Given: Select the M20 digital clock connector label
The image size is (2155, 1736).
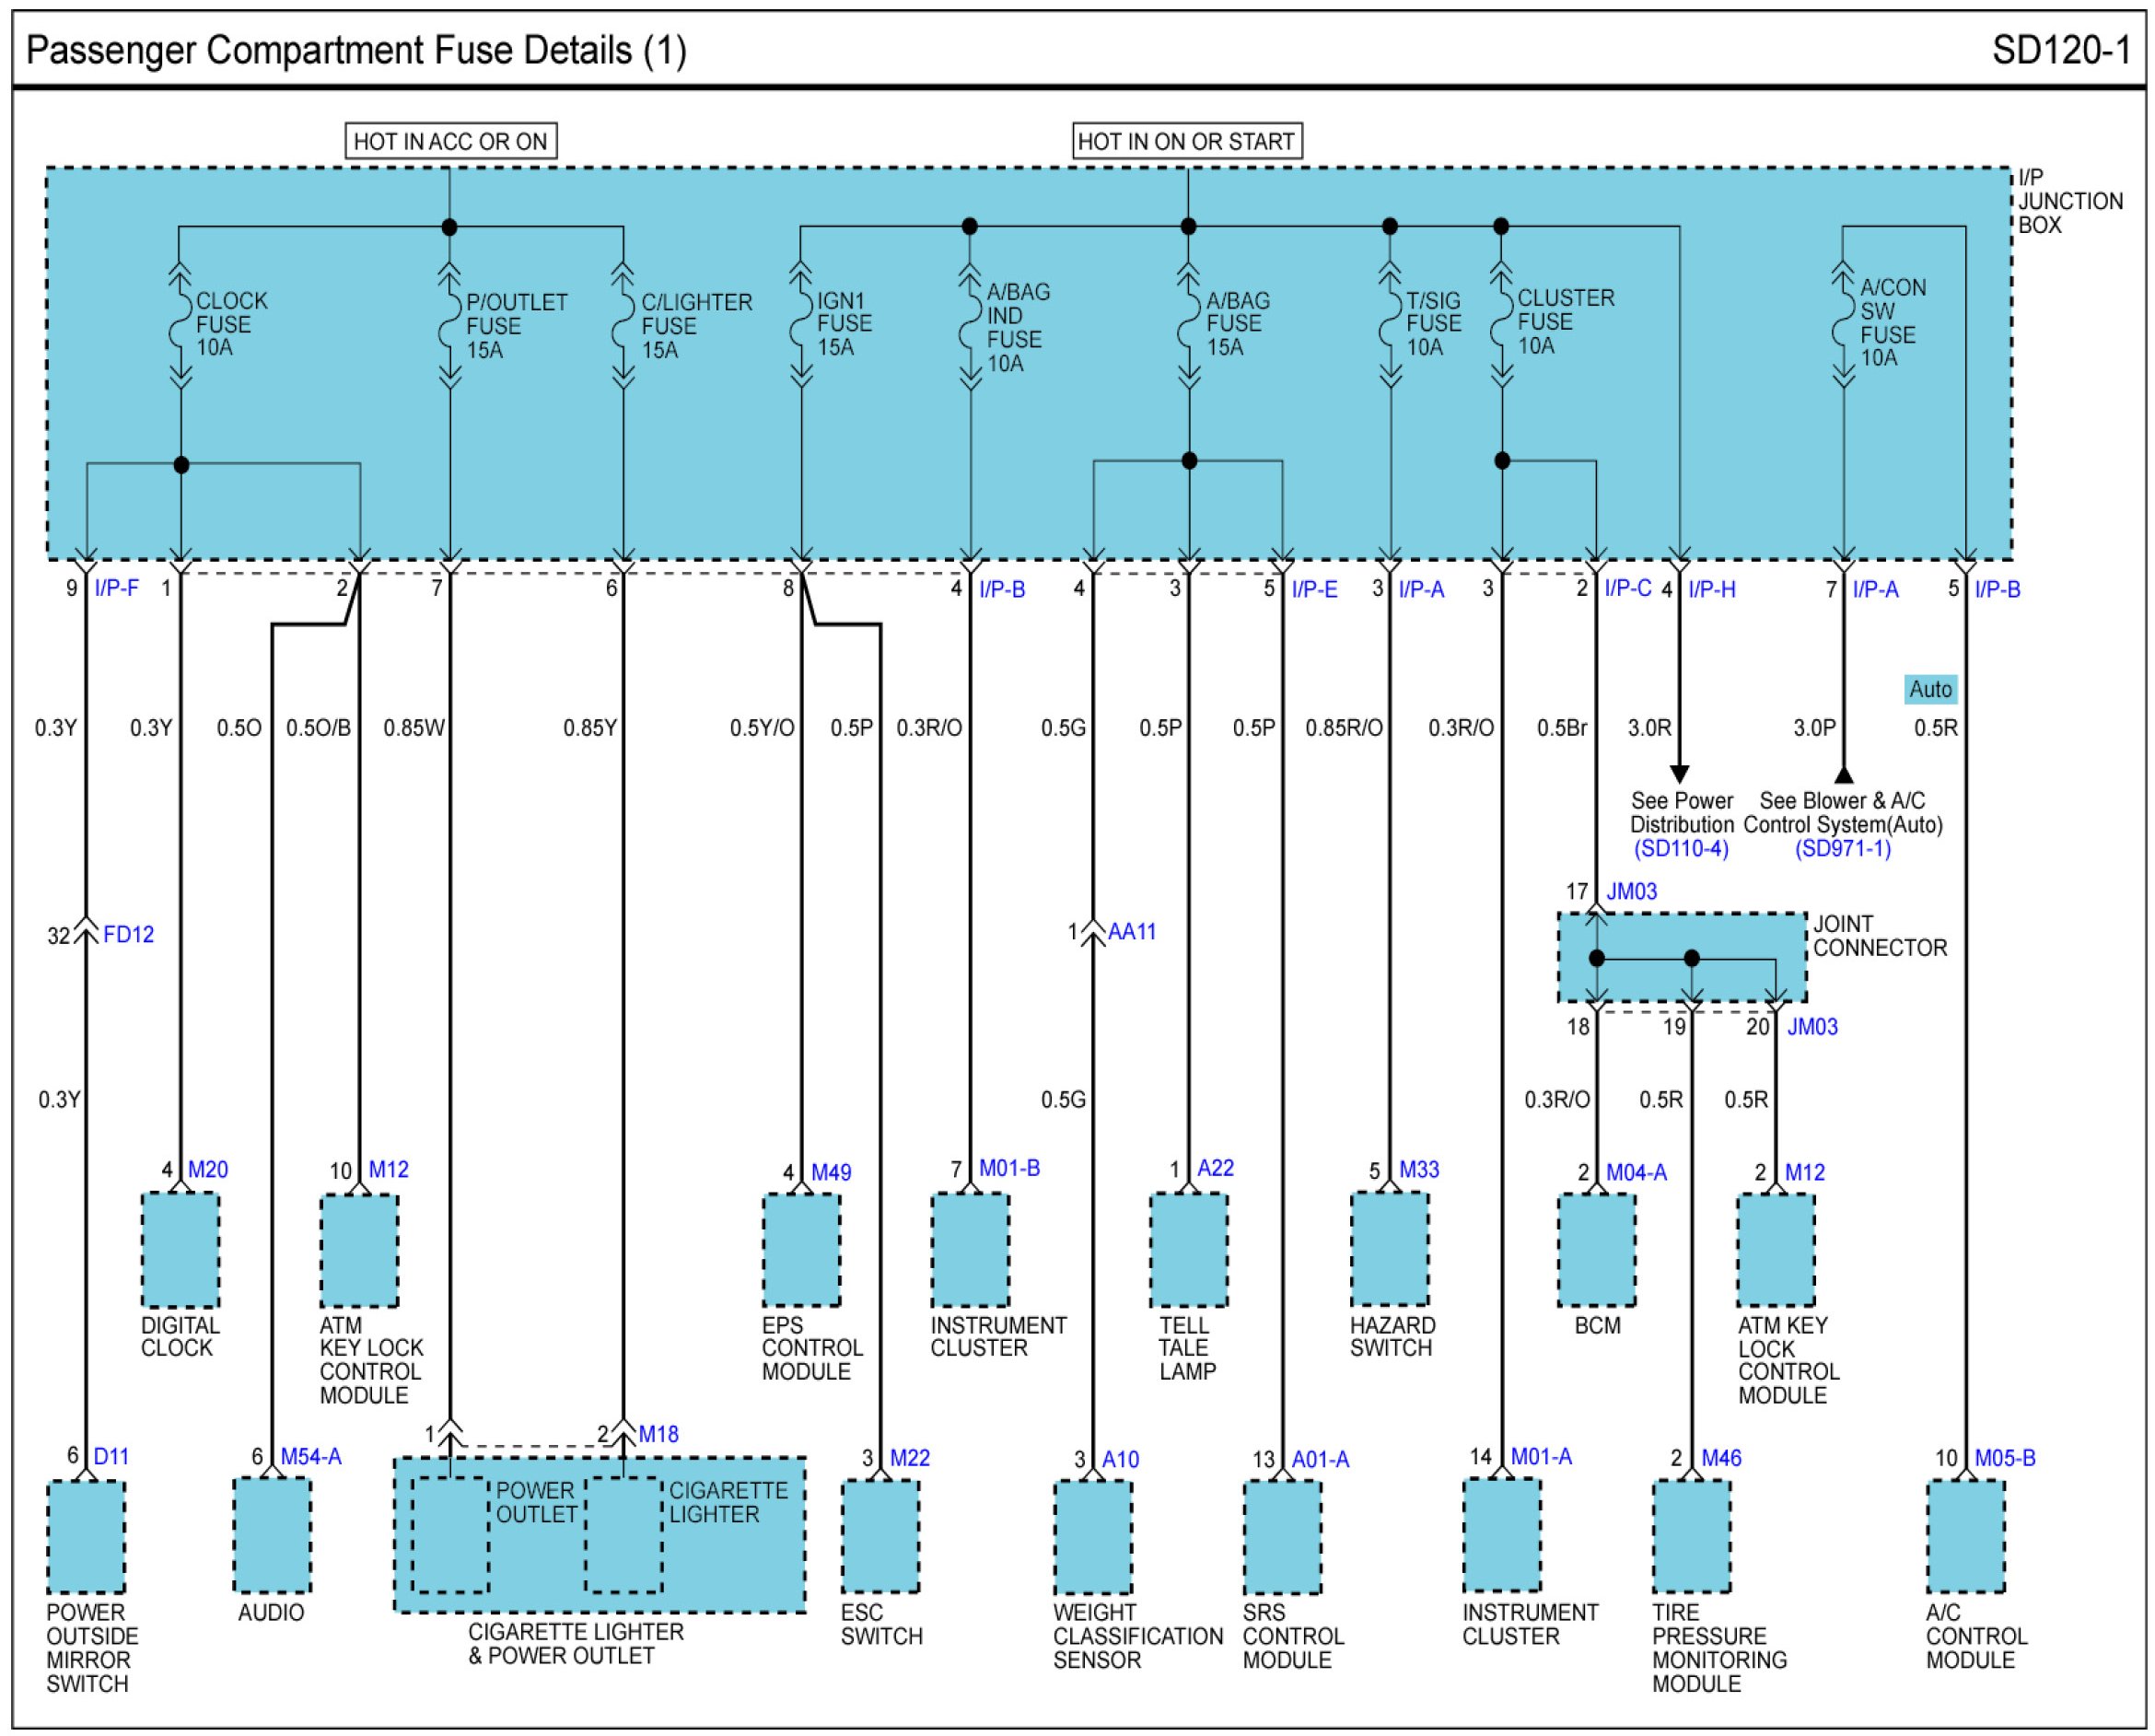Looking at the screenshot, I should coord(208,1169).
